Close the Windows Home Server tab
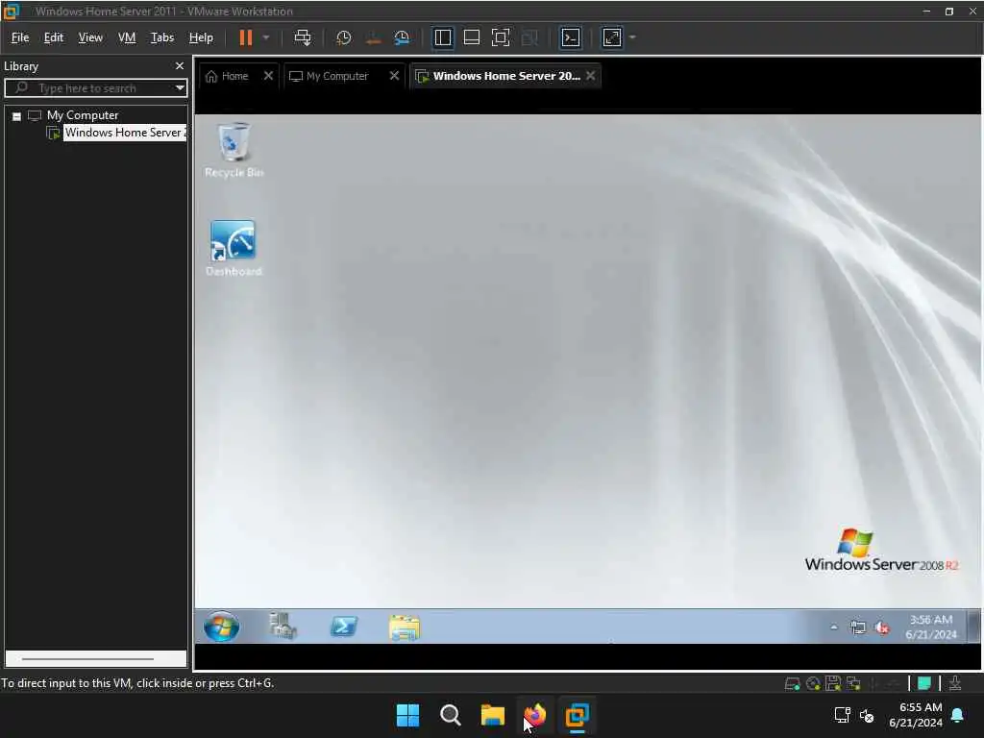 [591, 76]
